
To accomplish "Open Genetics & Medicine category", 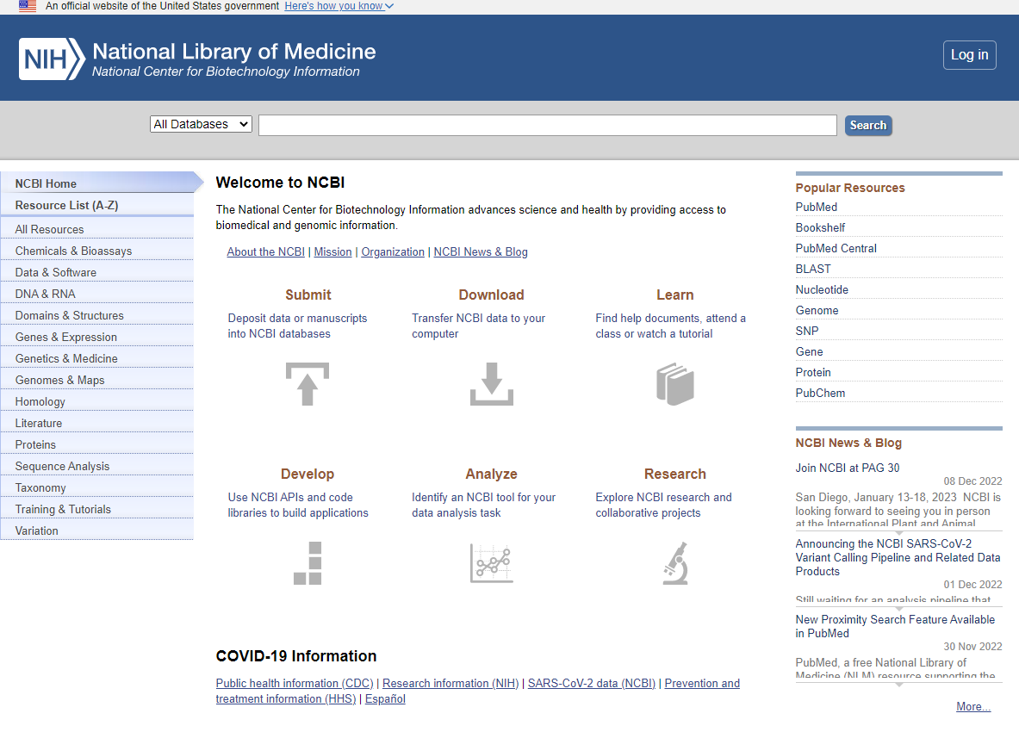I will point(96,358).
